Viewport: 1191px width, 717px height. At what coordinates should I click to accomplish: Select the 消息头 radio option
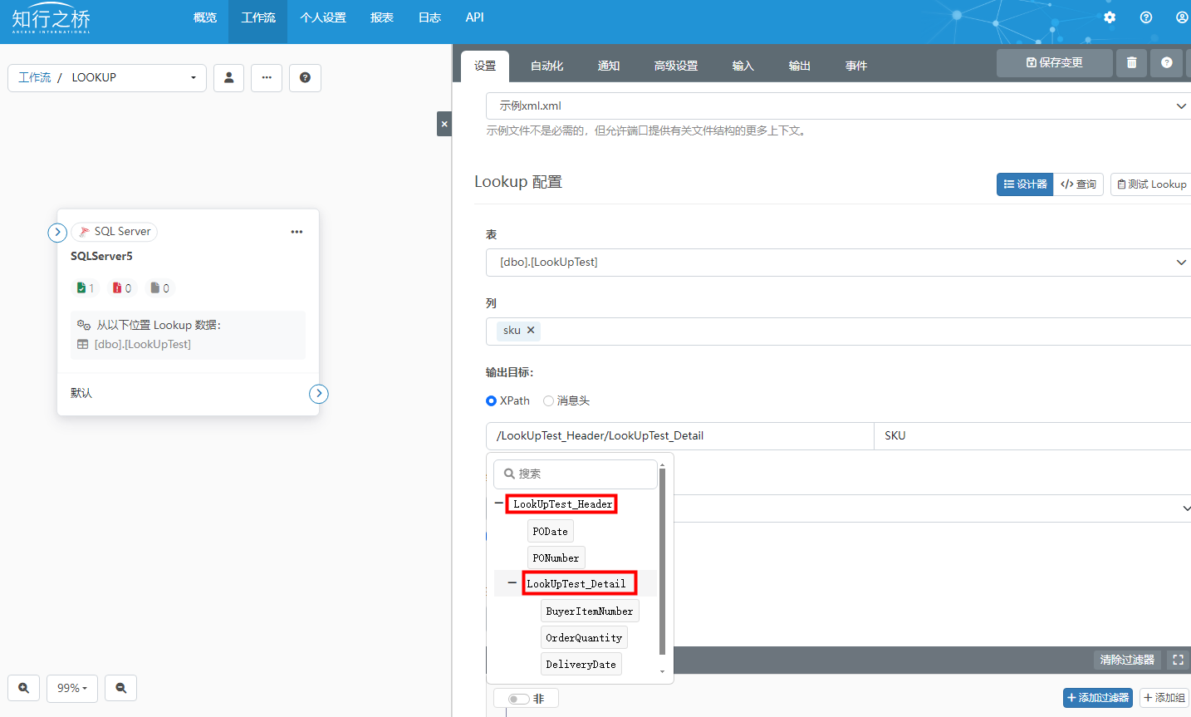click(x=548, y=401)
